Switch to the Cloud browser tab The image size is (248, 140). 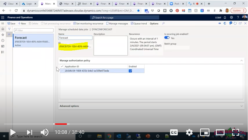[x=11, y=4]
